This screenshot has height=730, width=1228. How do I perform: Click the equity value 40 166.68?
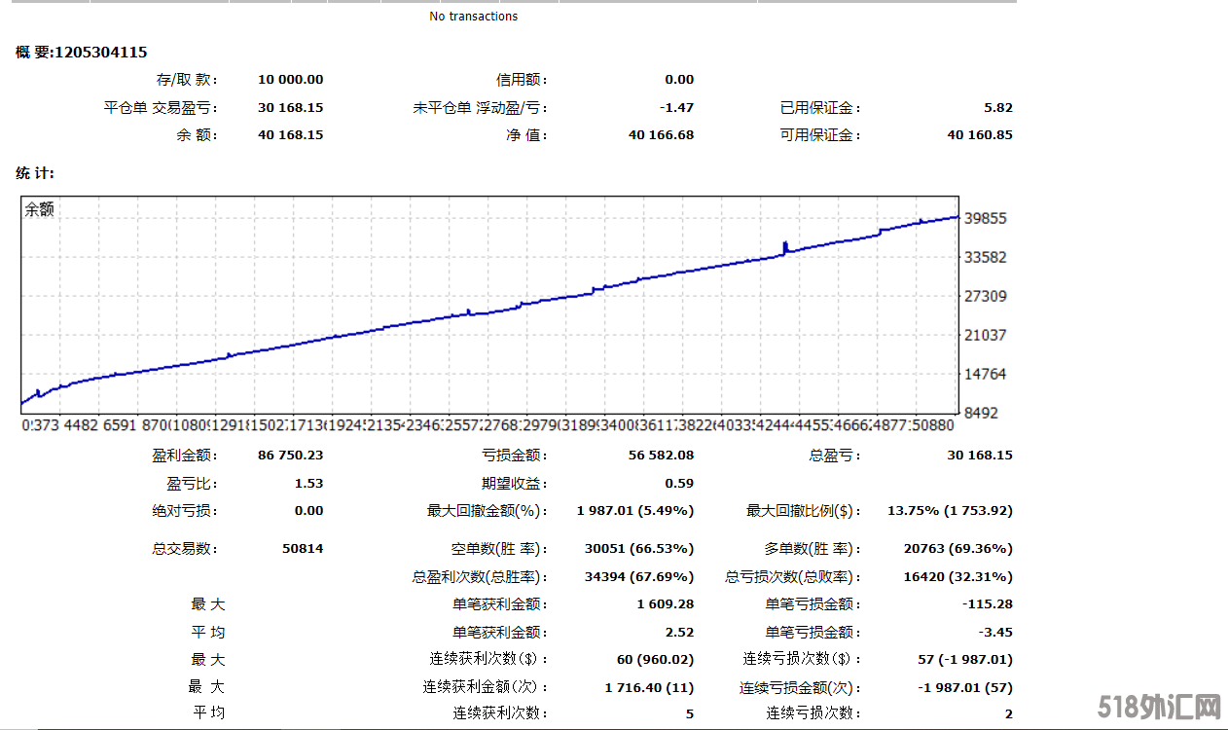(661, 135)
